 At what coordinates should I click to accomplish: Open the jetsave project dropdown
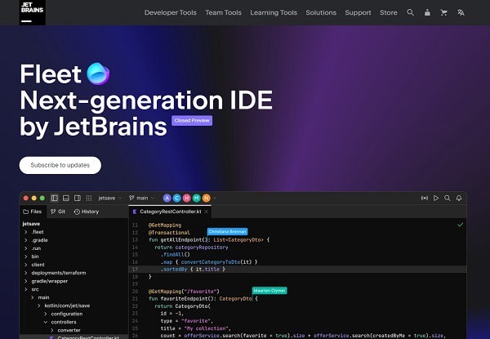[109, 198]
